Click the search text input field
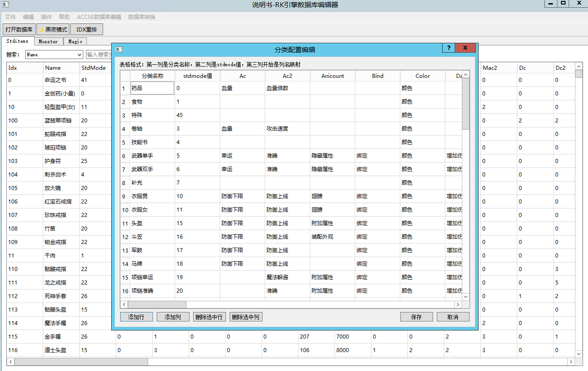 [99, 54]
